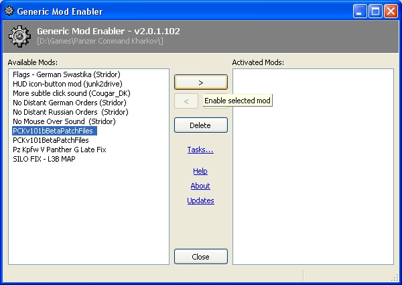Check for Updates link
The image size is (402, 285).
(200, 201)
